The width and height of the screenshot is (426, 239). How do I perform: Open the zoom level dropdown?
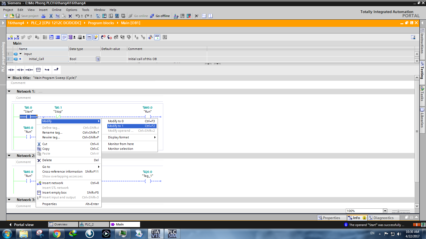385,211
